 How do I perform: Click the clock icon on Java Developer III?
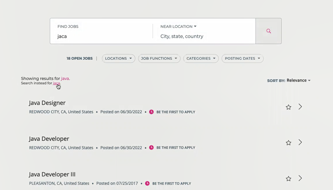tap(147, 183)
